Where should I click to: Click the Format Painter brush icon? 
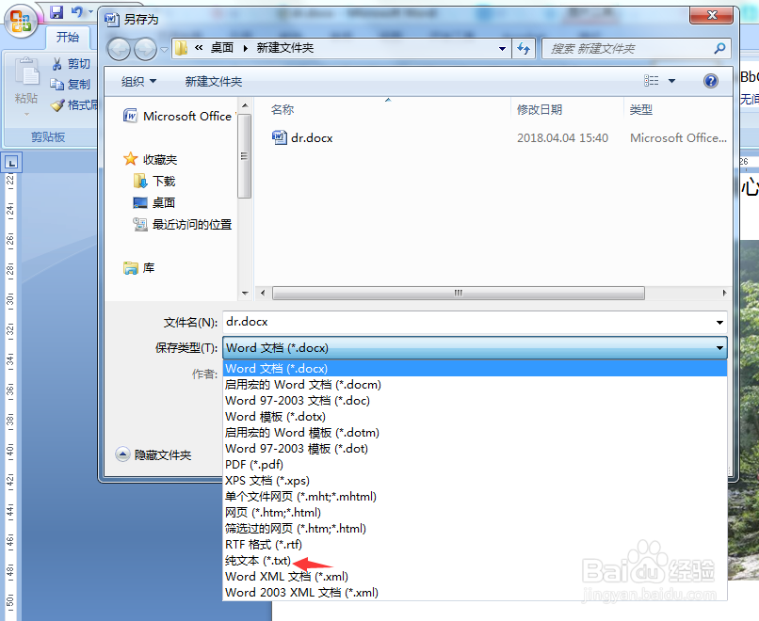[57, 105]
